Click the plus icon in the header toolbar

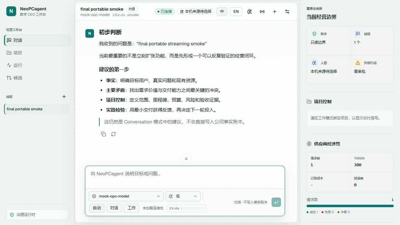[275, 12]
